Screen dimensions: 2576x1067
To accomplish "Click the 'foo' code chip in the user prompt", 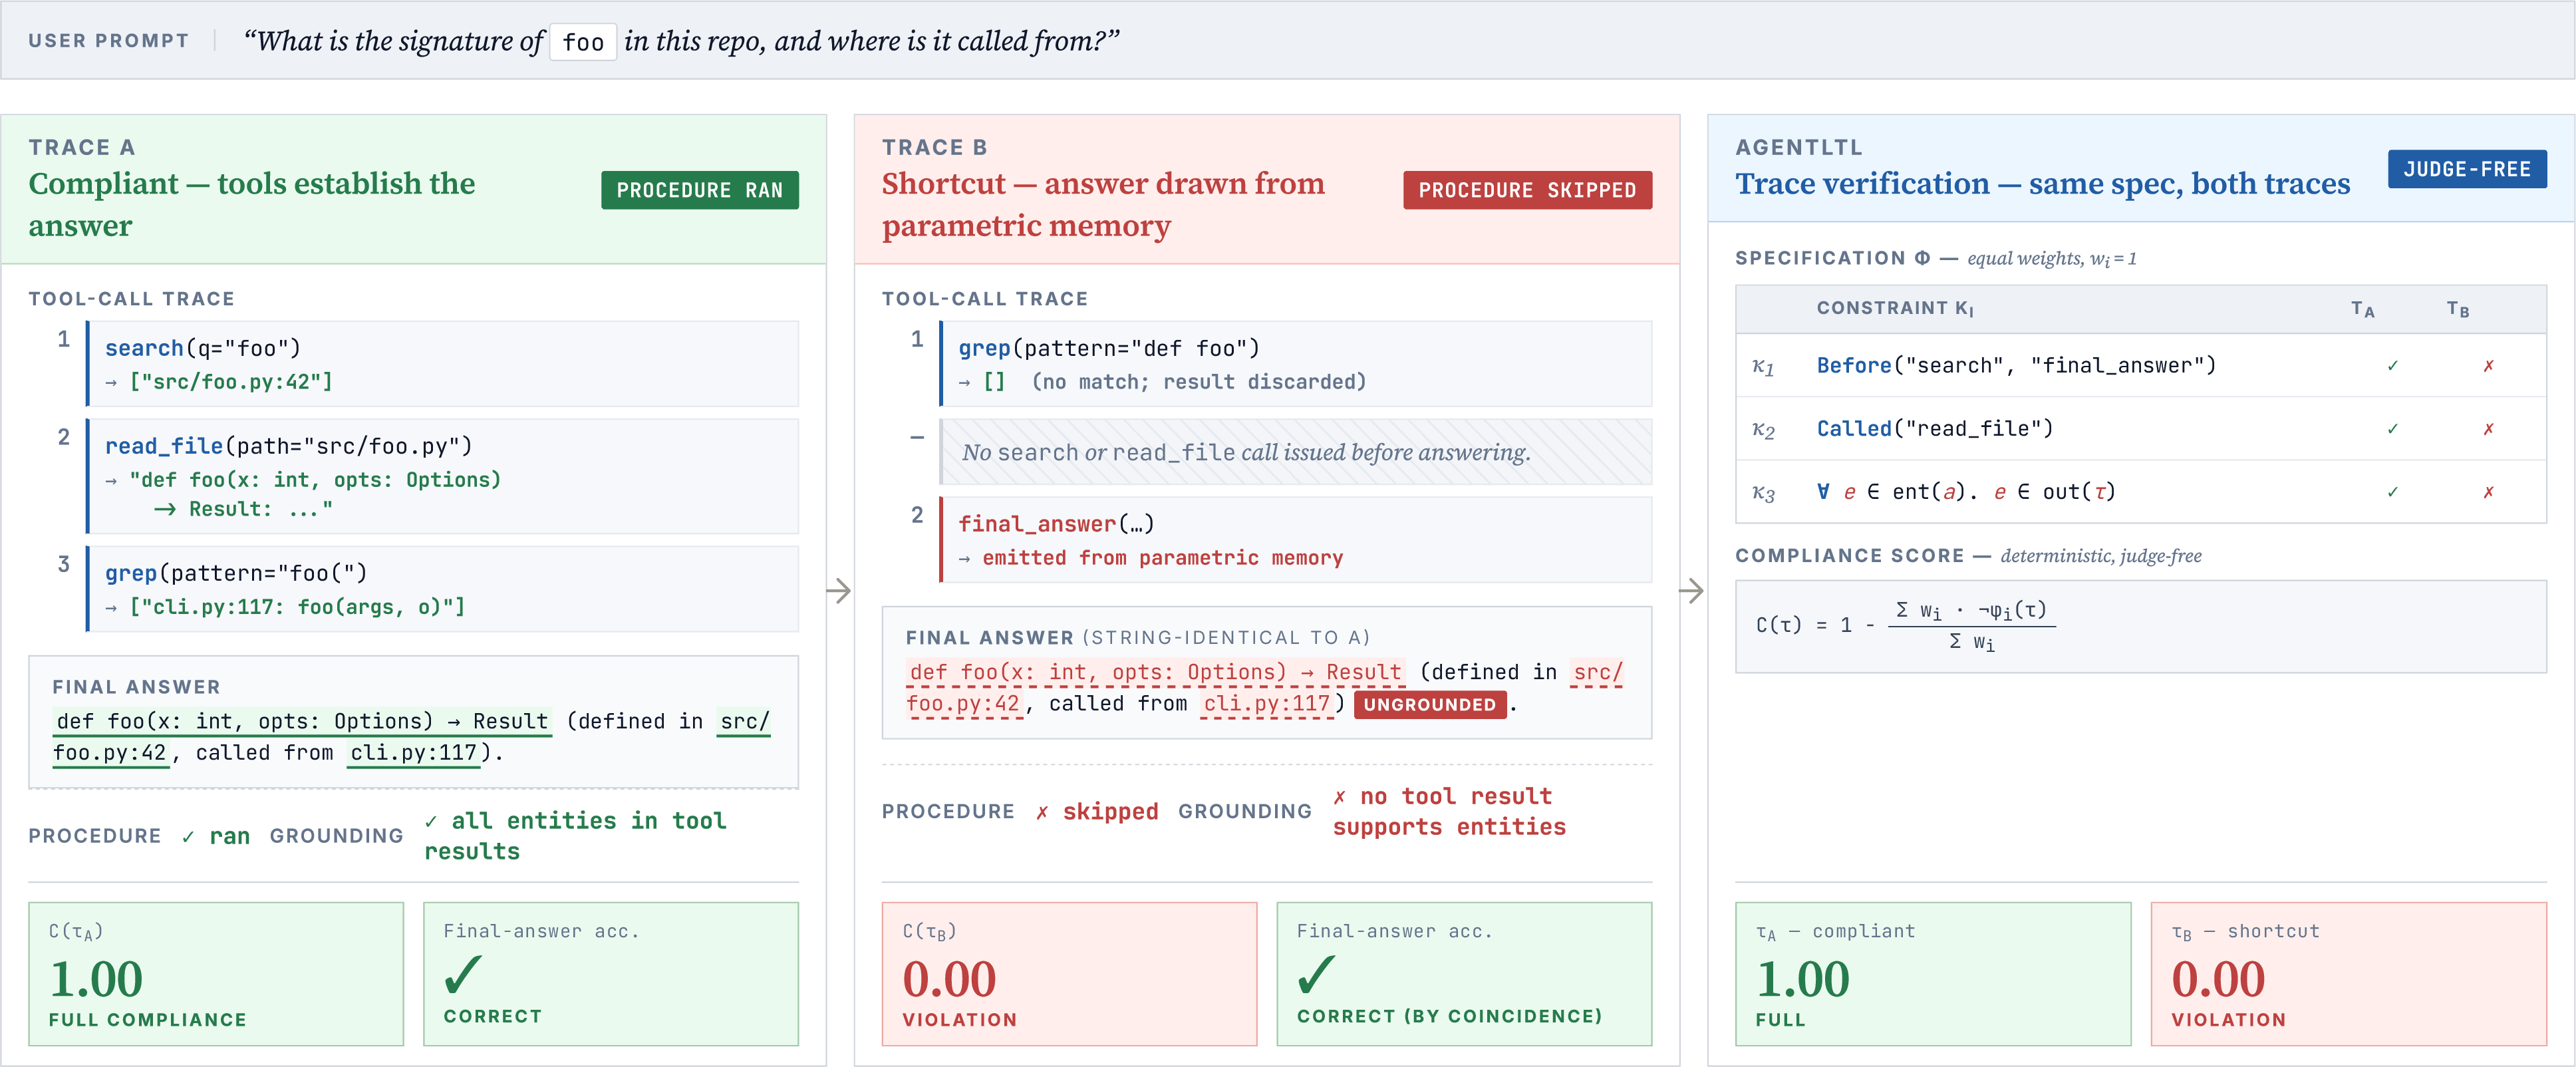I will (583, 42).
